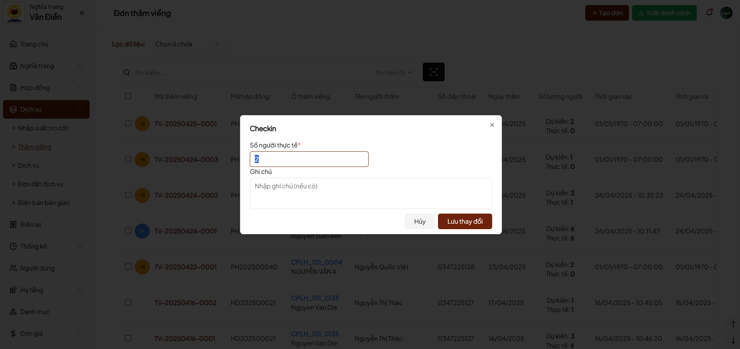
Task: Click the user avatar in header
Action: pos(726,13)
